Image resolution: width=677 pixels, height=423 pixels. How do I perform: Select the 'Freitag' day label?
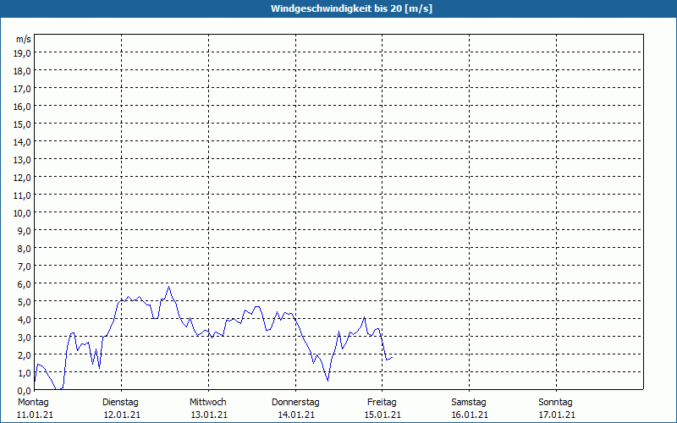[x=382, y=403]
